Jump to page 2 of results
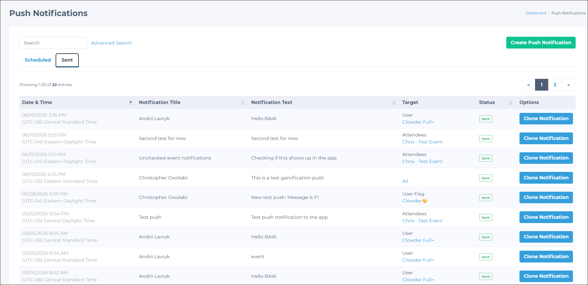The image size is (588, 285). pyautogui.click(x=555, y=85)
